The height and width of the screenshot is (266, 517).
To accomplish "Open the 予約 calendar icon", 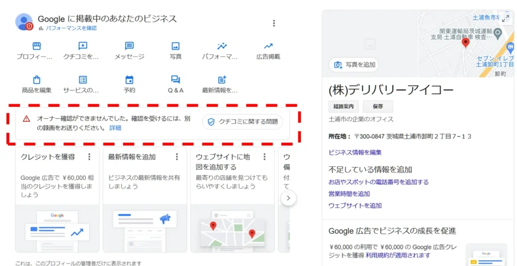I will point(129,80).
